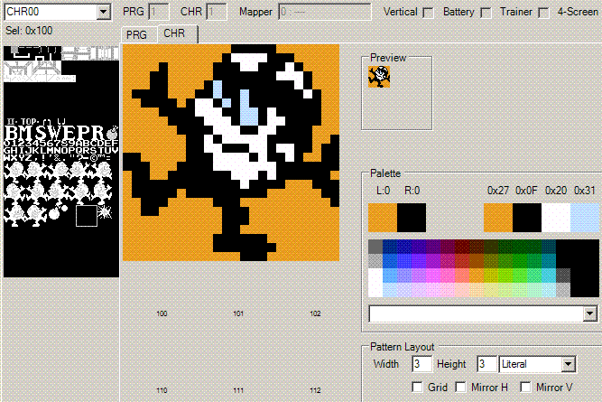Open the Literal pattern layout dropdown
Image resolution: width=602 pixels, height=402 pixels.
(568, 364)
